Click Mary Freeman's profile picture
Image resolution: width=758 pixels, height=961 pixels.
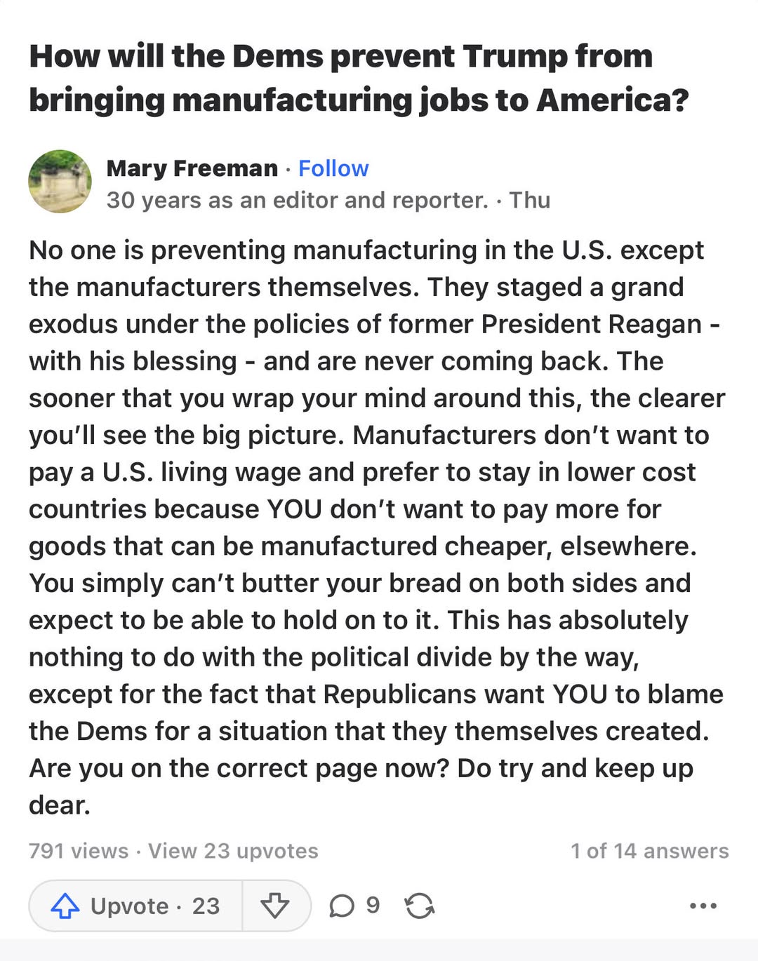coord(60,181)
